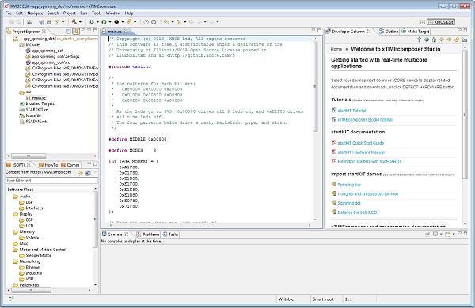Viewport: 475px width, 308px height.
Task: Switch to the Make Target tab
Action: pos(415,32)
